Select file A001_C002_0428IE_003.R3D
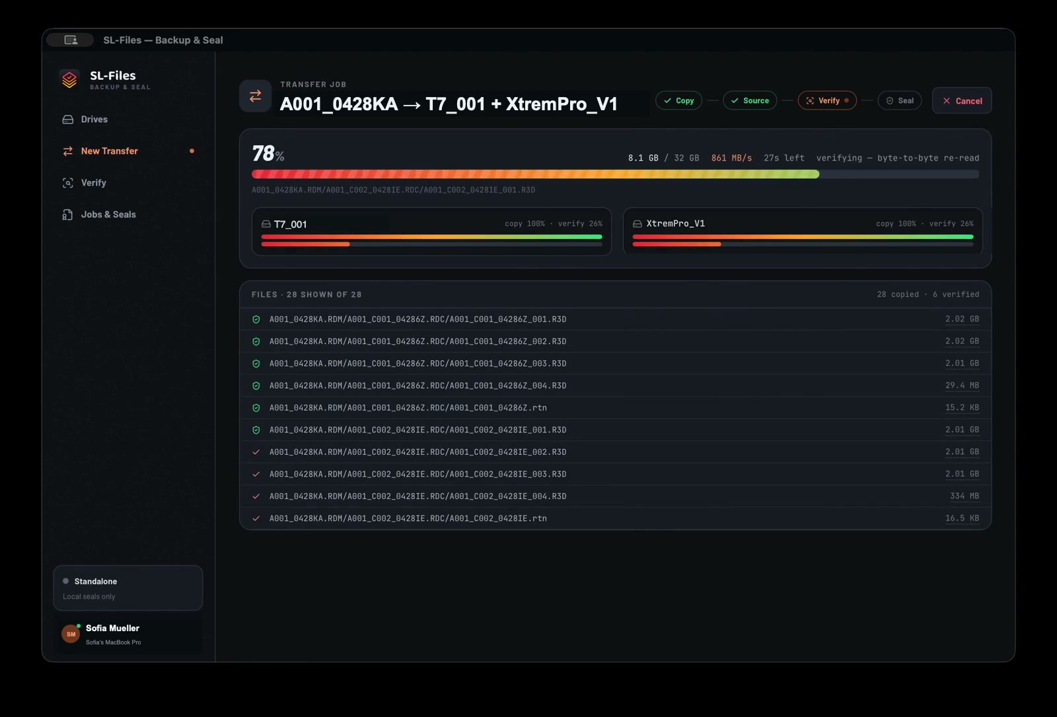The image size is (1057, 717). [615, 475]
